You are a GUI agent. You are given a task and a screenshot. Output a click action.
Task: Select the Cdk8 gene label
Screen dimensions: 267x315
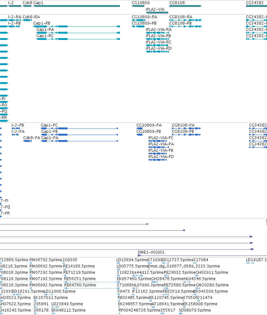[x=27, y=3]
